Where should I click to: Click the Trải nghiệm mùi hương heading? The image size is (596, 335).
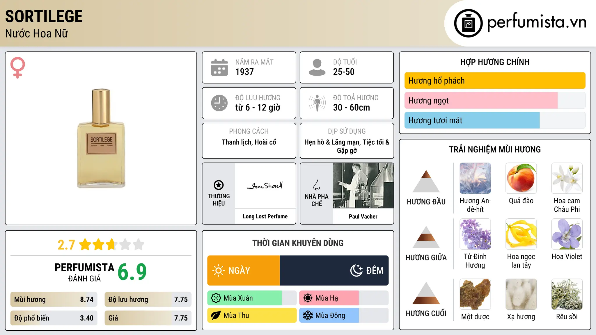(495, 149)
